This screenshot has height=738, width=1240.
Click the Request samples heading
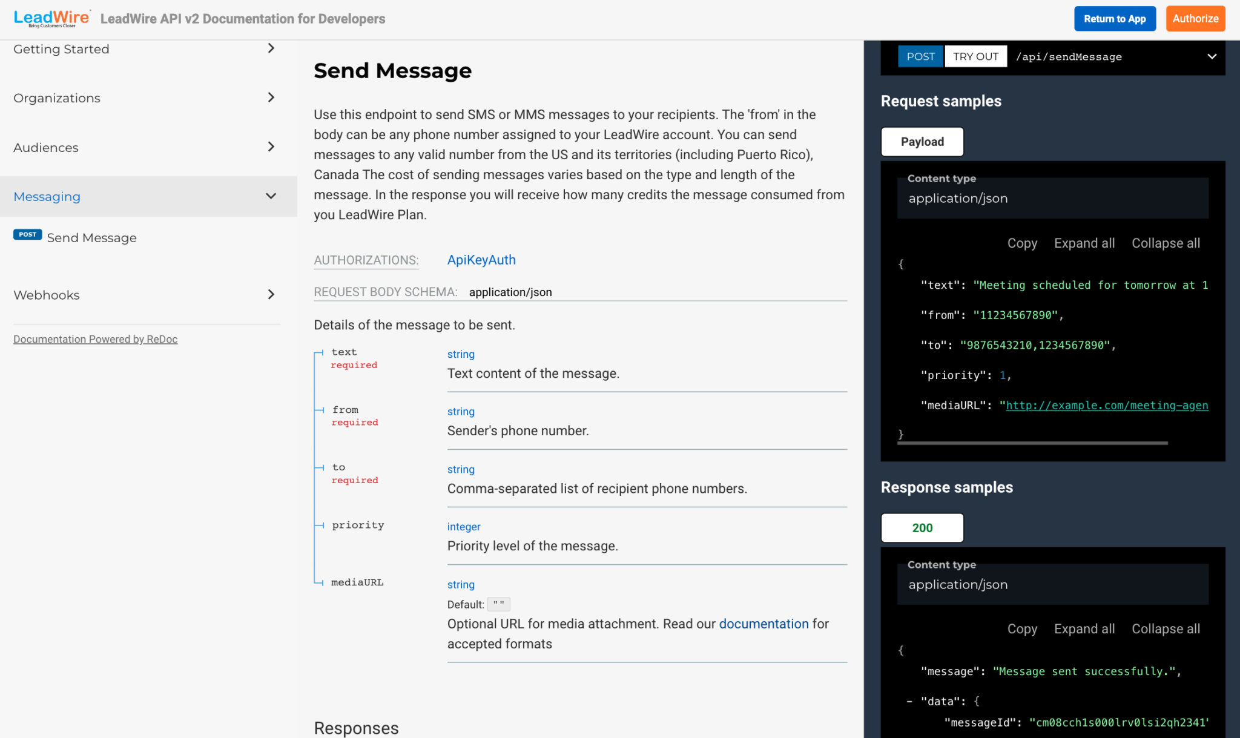point(941,101)
